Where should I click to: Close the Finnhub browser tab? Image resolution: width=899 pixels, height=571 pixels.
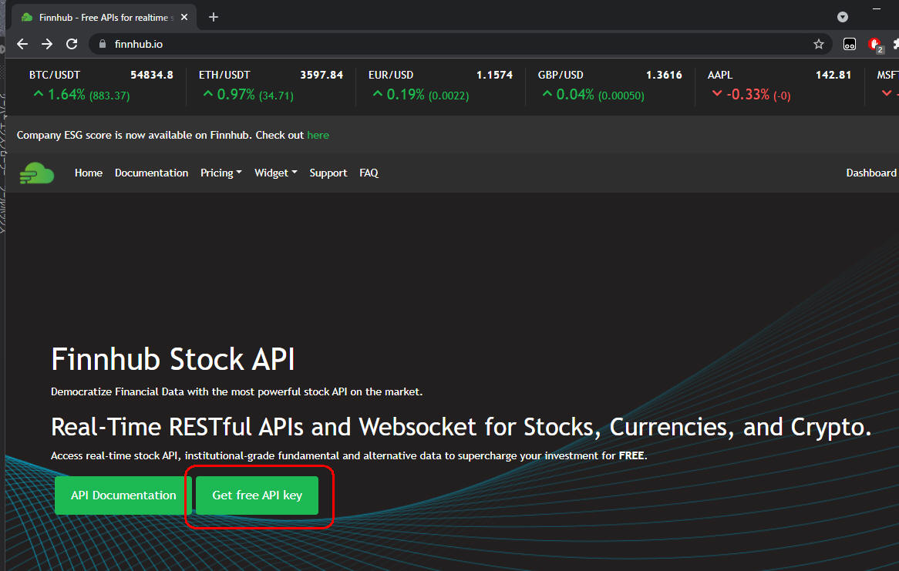184,17
